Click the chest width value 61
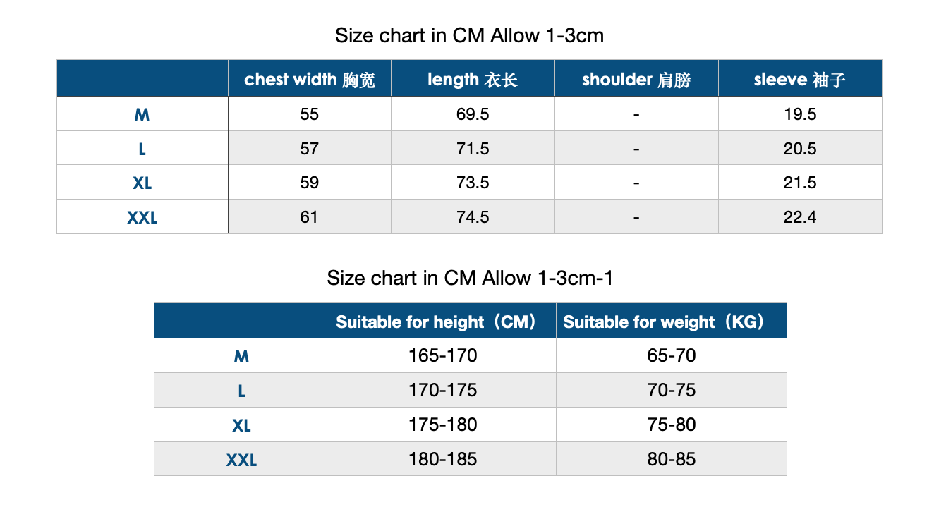Viewport: 934px width, 519px height. [x=310, y=216]
